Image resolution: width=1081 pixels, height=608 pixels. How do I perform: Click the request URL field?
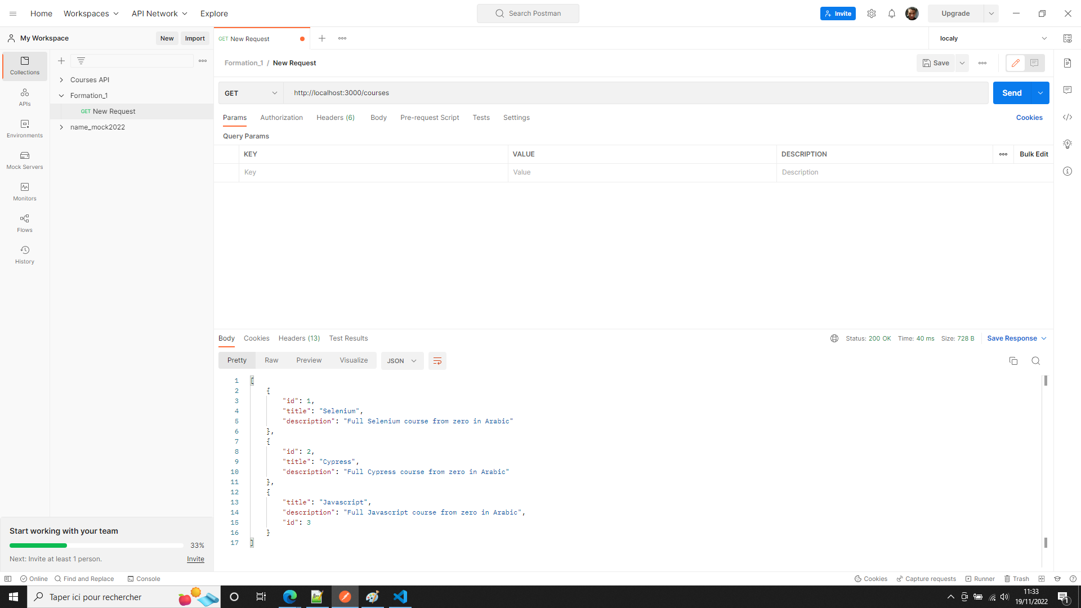click(x=507, y=93)
